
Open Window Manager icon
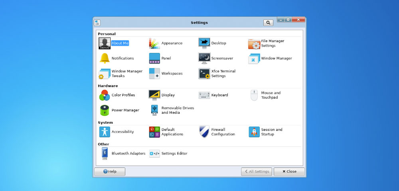254,58
